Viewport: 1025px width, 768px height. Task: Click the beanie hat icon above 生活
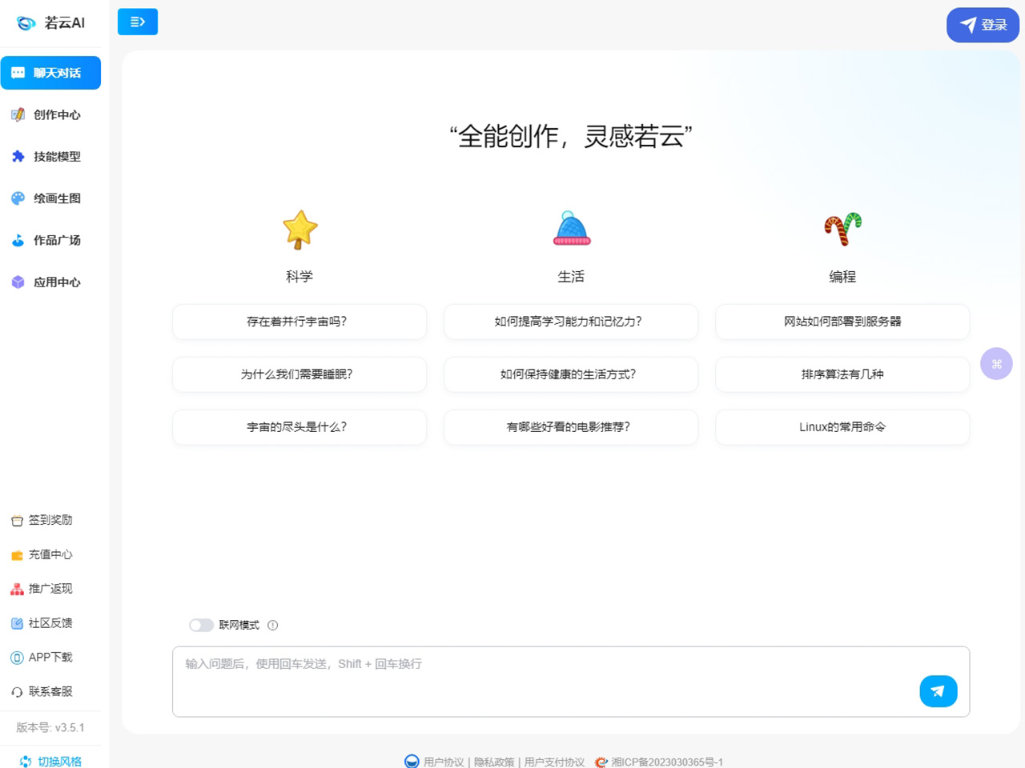[x=571, y=229]
